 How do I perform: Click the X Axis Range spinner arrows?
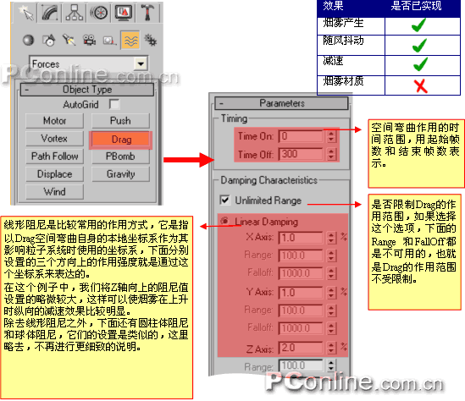(331, 255)
